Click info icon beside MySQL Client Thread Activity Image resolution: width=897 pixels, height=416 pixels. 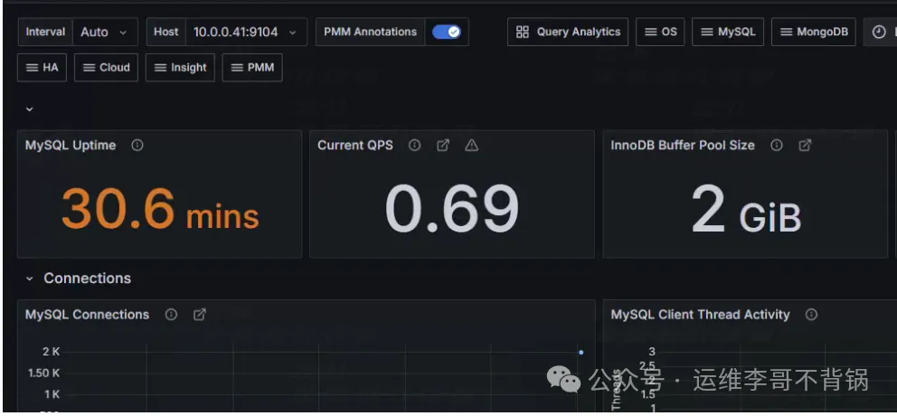coord(811,315)
